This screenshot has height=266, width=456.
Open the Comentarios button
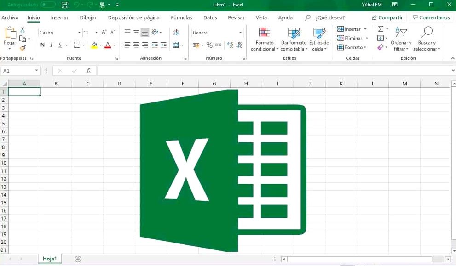(x=431, y=17)
